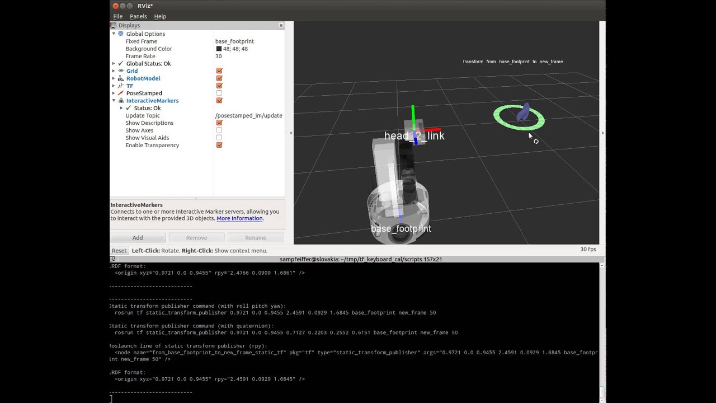Enable the PoseStamped display checkbox
The image size is (716, 403).
[219, 93]
